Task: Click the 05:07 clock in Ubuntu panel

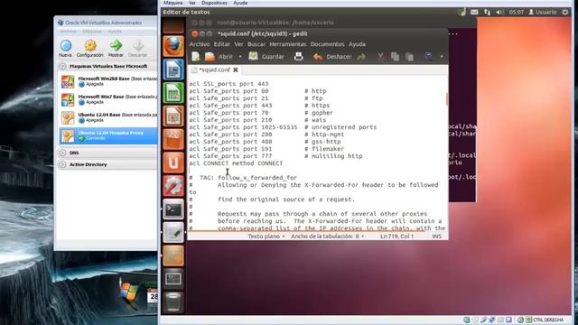Action: [x=516, y=12]
